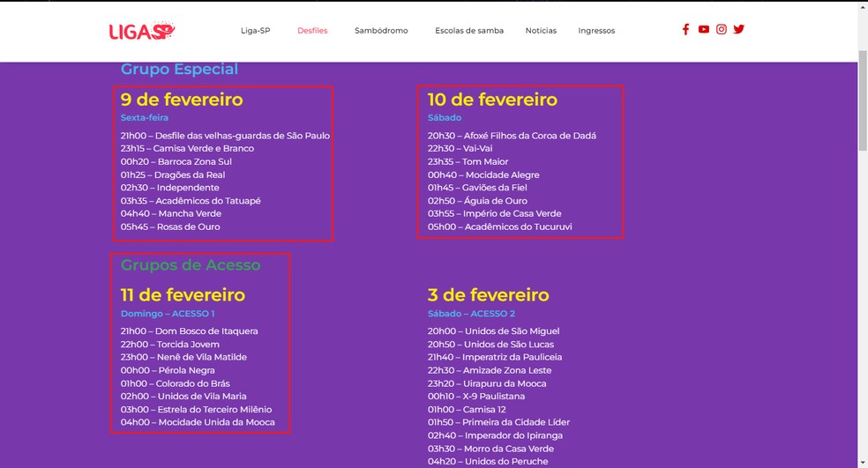
Task: Select 02h30 Independente entry
Action: pos(170,188)
